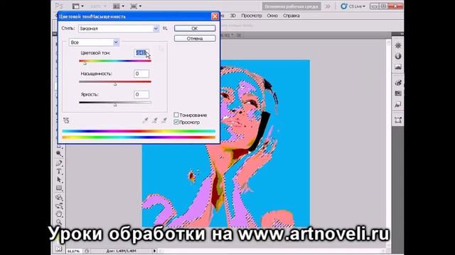Select the Pen tool

59,163
